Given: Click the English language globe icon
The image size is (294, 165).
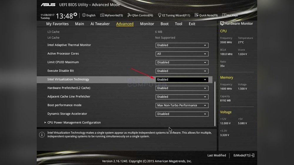Looking at the screenshot, I should coord(84,15).
